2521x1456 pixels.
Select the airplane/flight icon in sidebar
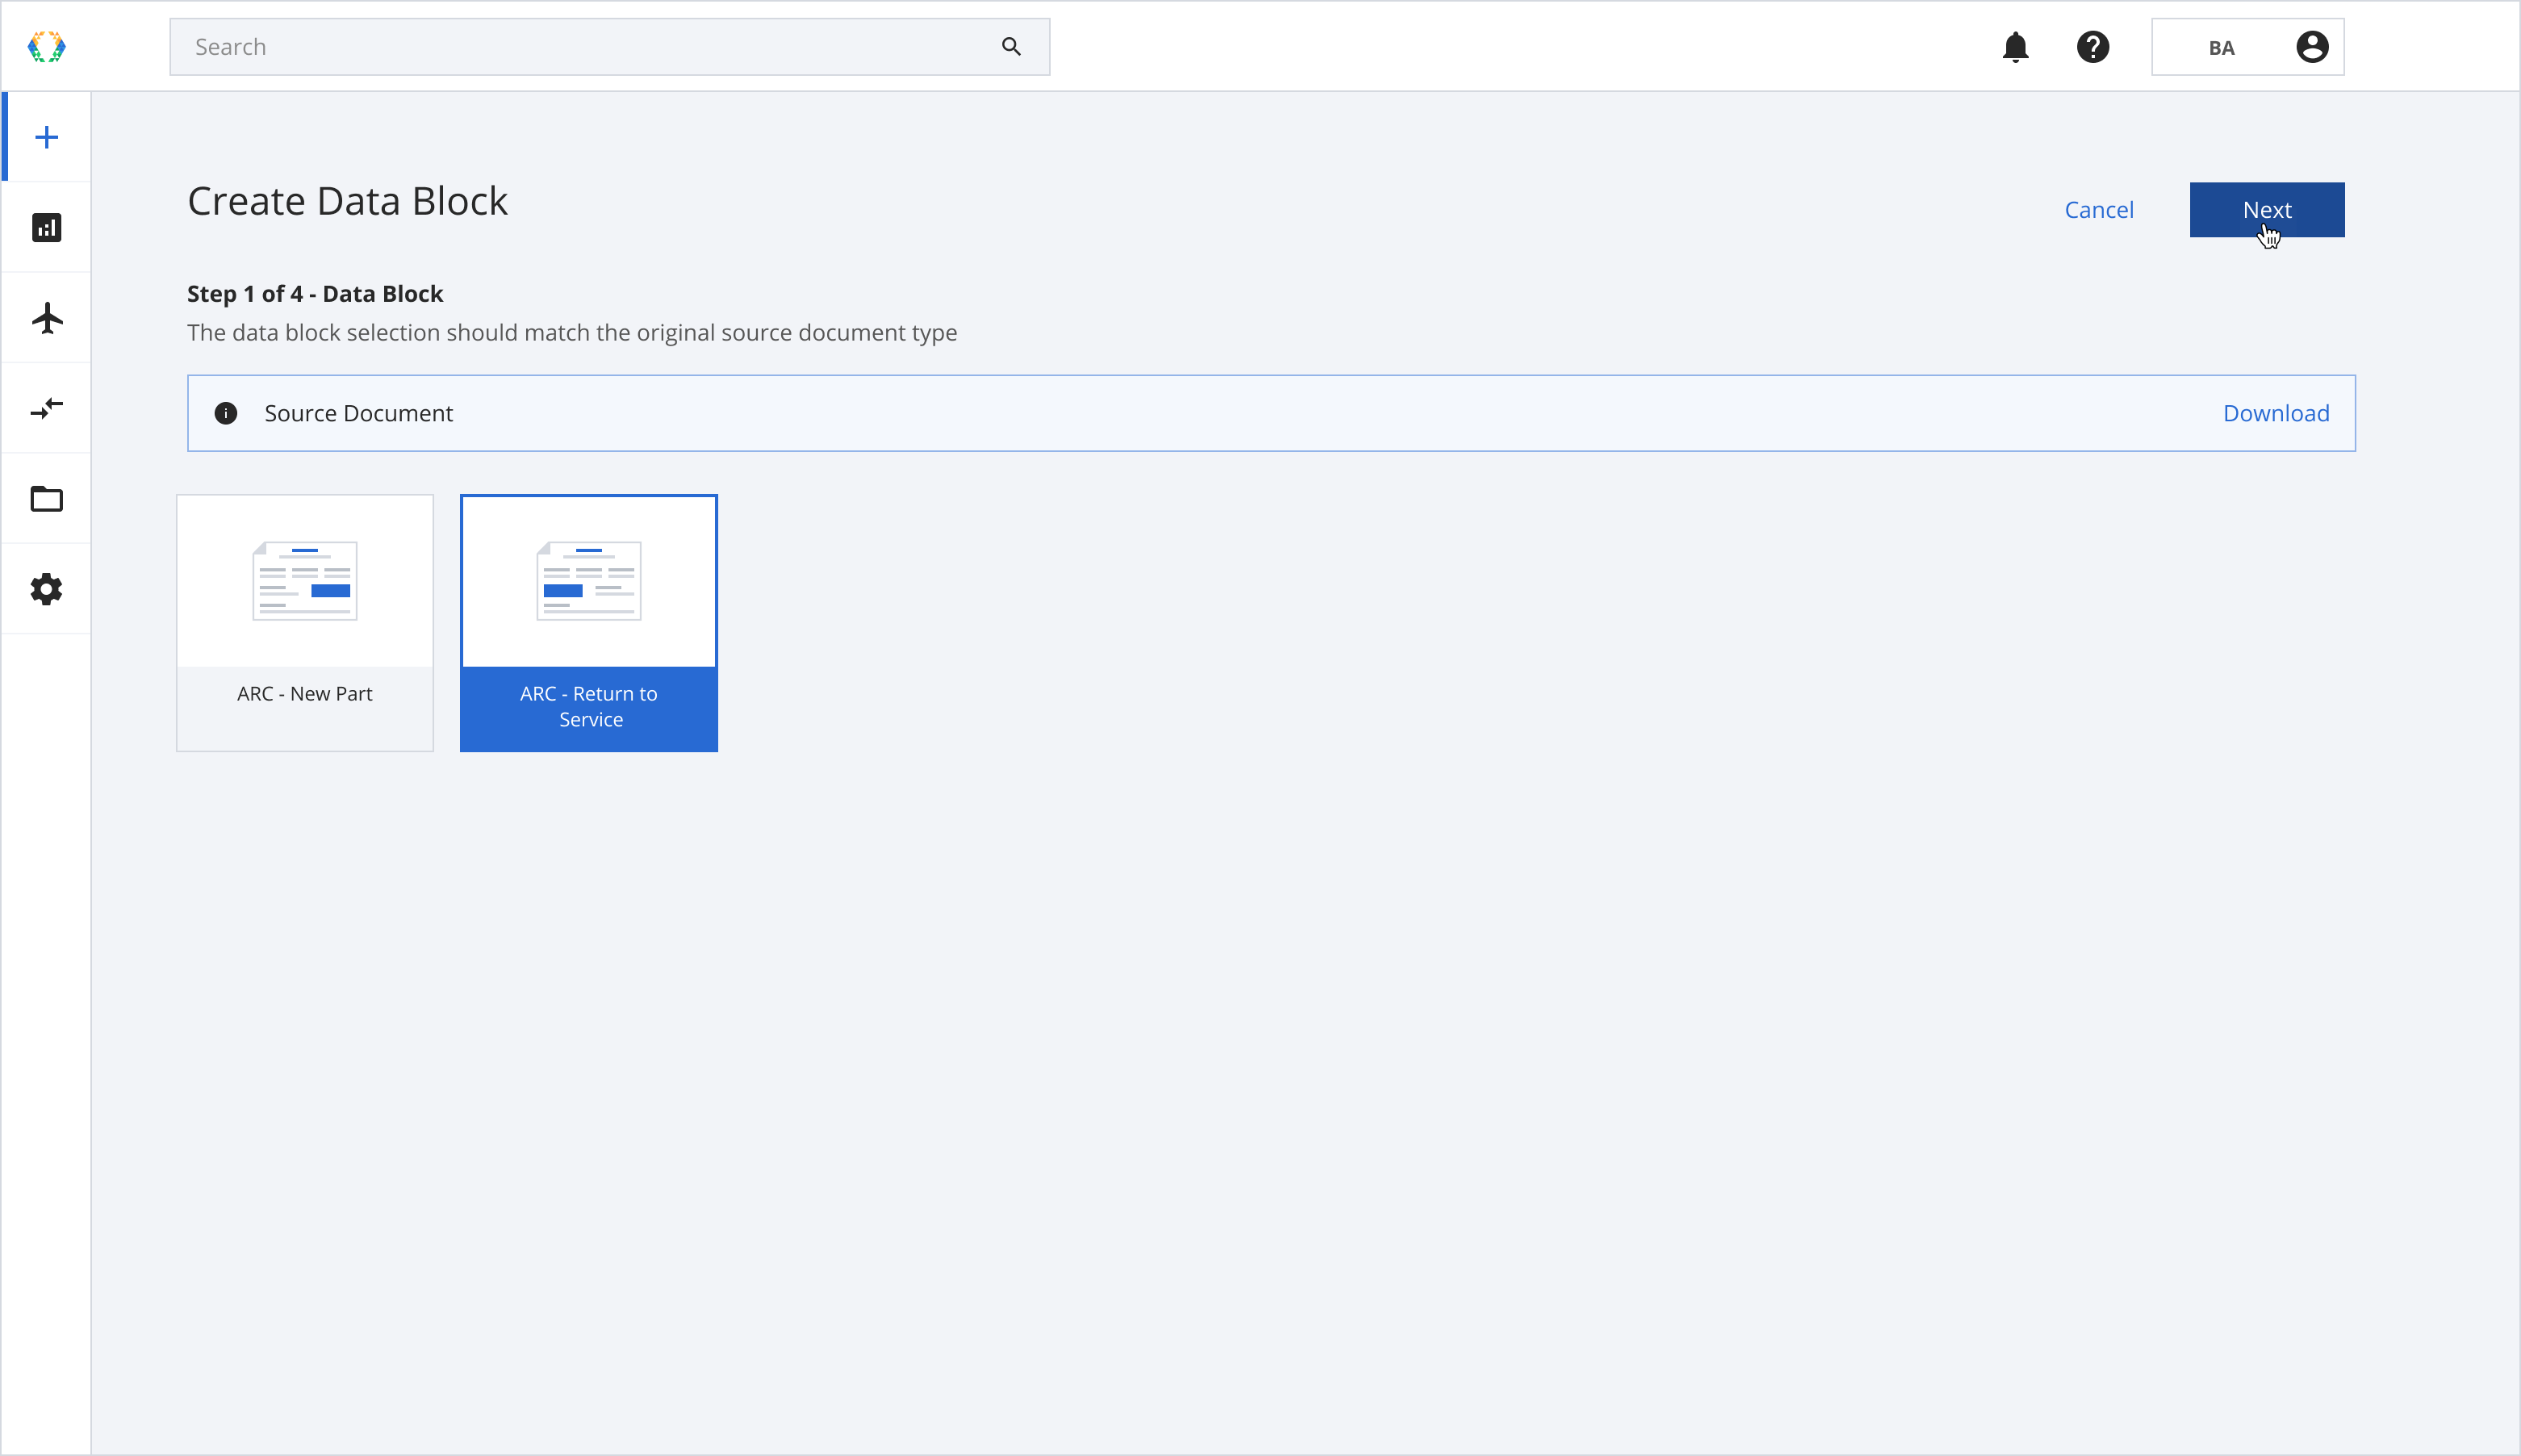point(47,317)
